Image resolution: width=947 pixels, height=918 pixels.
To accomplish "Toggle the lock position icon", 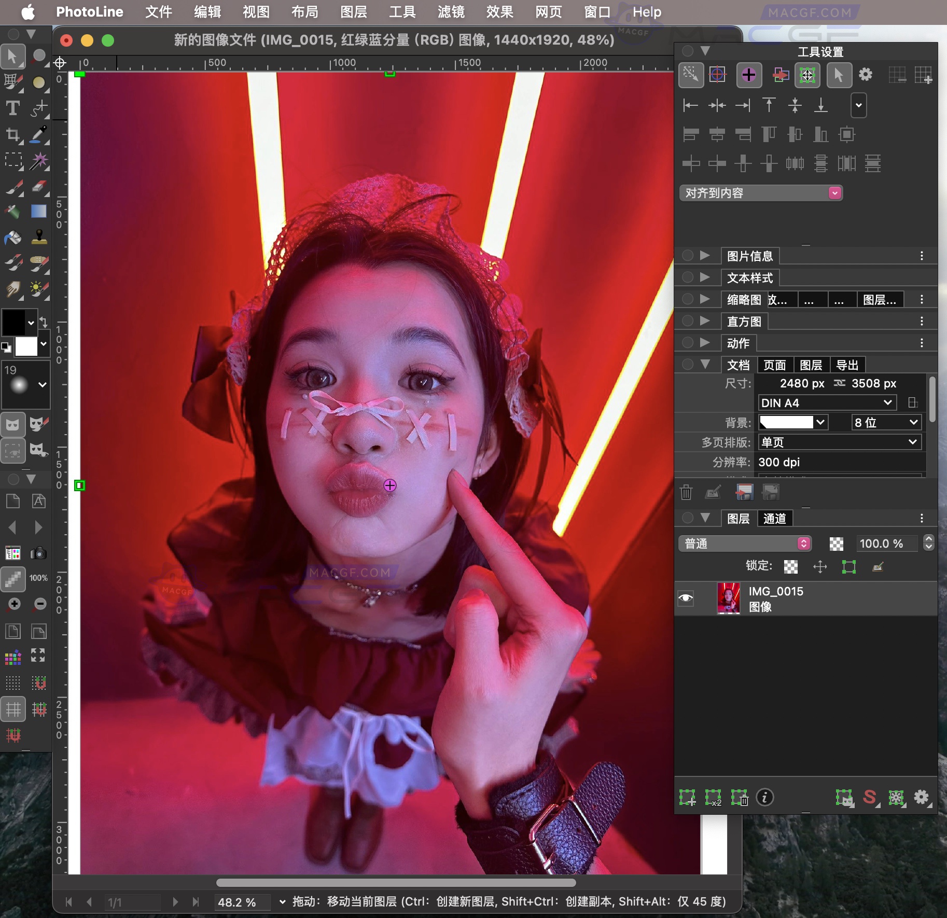I will pos(820,567).
